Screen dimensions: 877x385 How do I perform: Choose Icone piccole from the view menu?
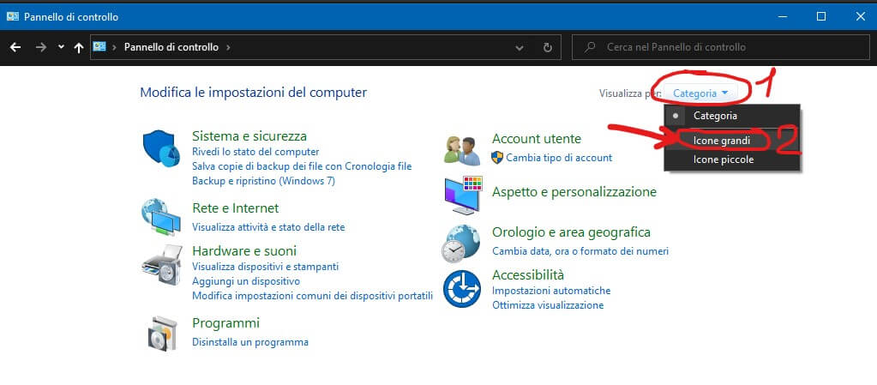tap(723, 159)
